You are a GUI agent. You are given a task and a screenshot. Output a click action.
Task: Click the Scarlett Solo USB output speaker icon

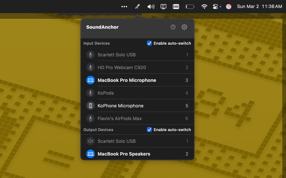click(91, 141)
